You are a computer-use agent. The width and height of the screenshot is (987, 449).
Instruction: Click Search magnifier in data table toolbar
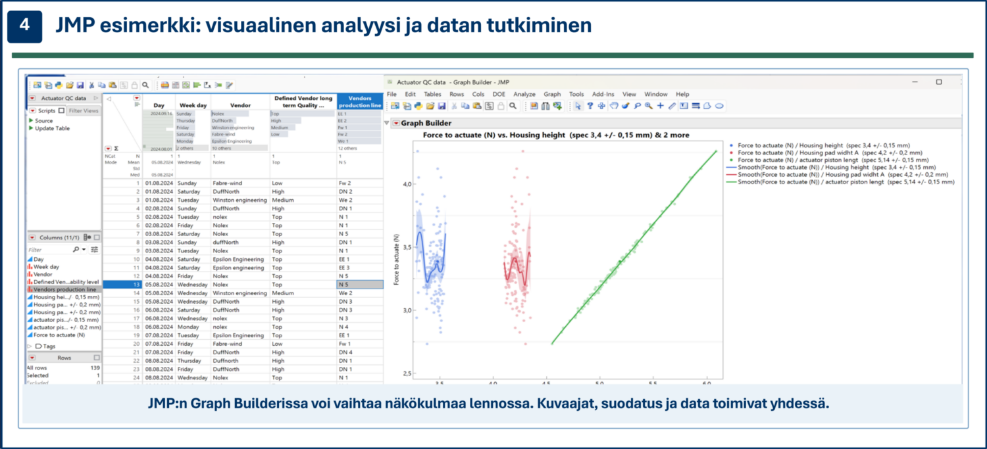[145, 85]
